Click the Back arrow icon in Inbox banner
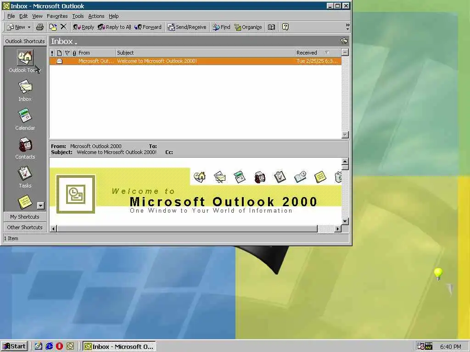470x352 pixels. (344, 41)
